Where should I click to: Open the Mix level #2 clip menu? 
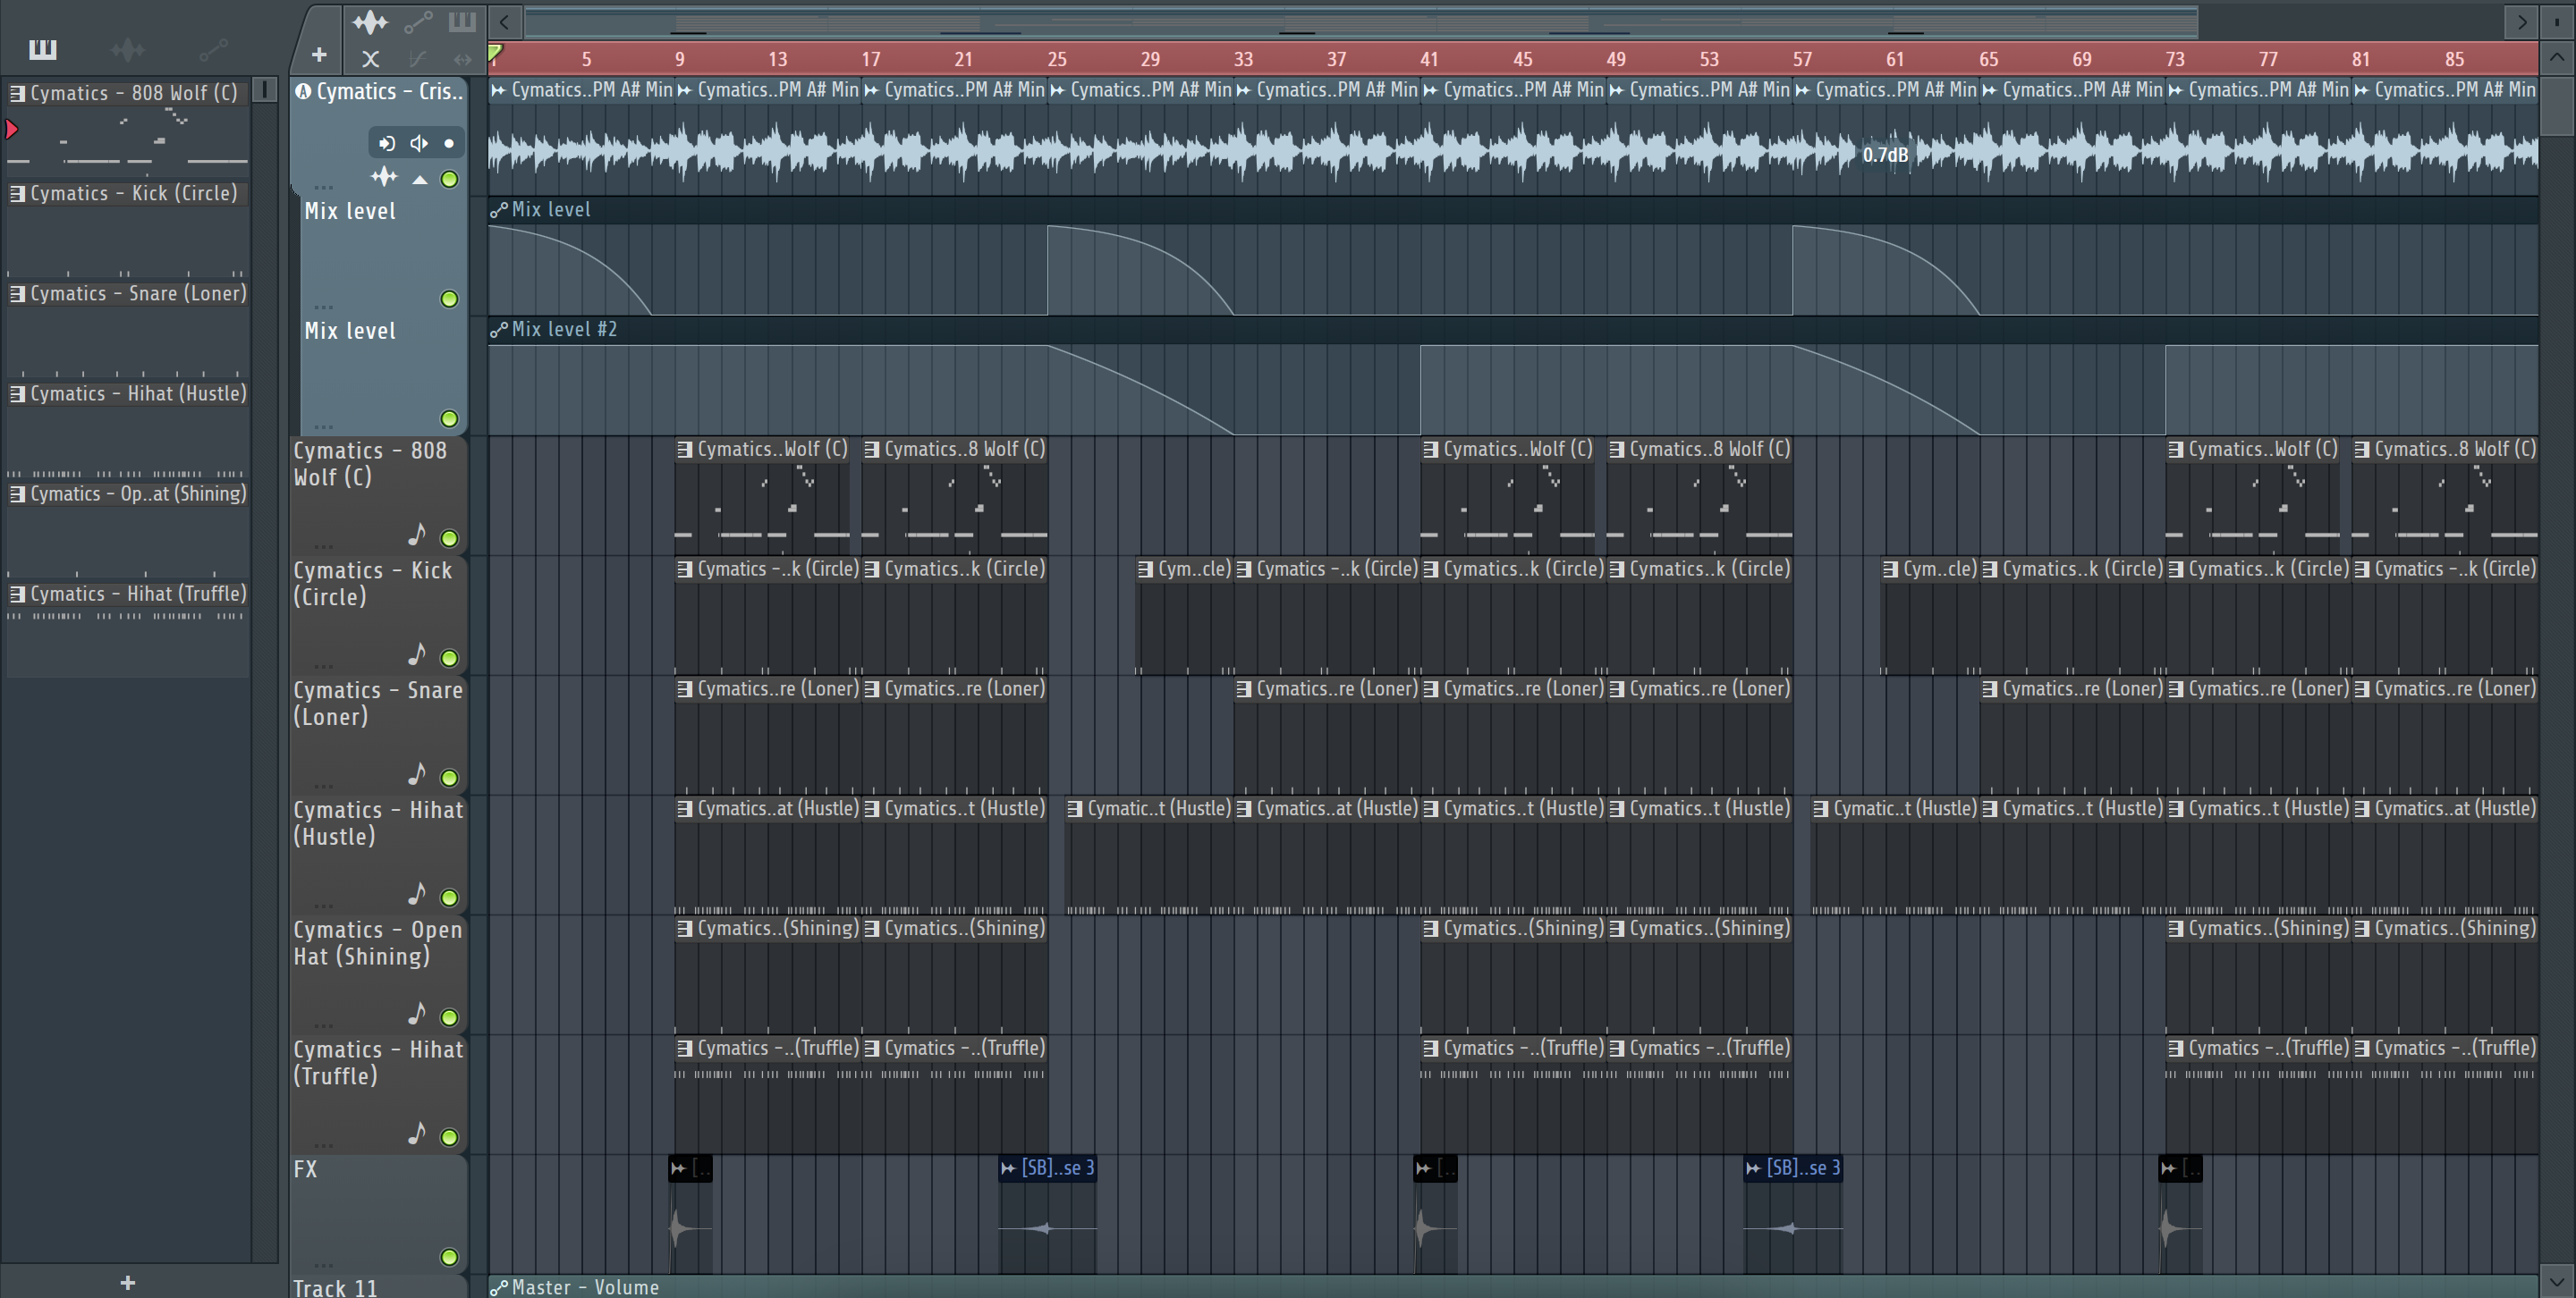[499, 330]
